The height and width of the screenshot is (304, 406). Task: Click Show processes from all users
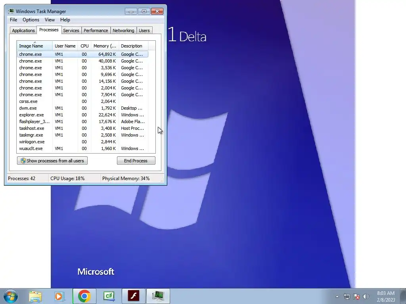click(x=52, y=161)
